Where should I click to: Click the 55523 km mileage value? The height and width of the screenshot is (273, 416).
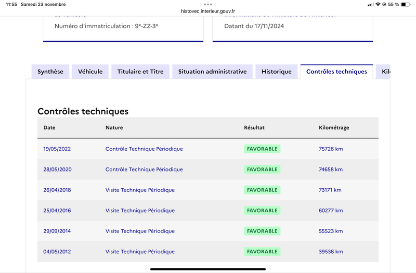point(331,231)
